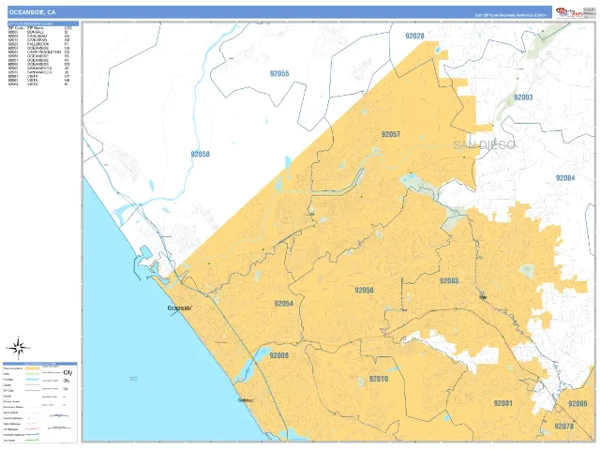
Task: Select the BONSALL row in ZIP index
Action: pos(38,32)
